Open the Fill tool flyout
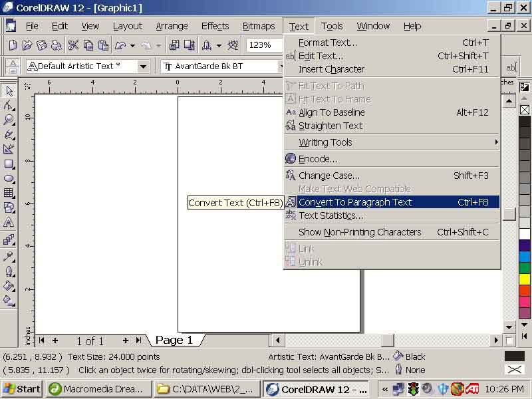 tap(9, 286)
